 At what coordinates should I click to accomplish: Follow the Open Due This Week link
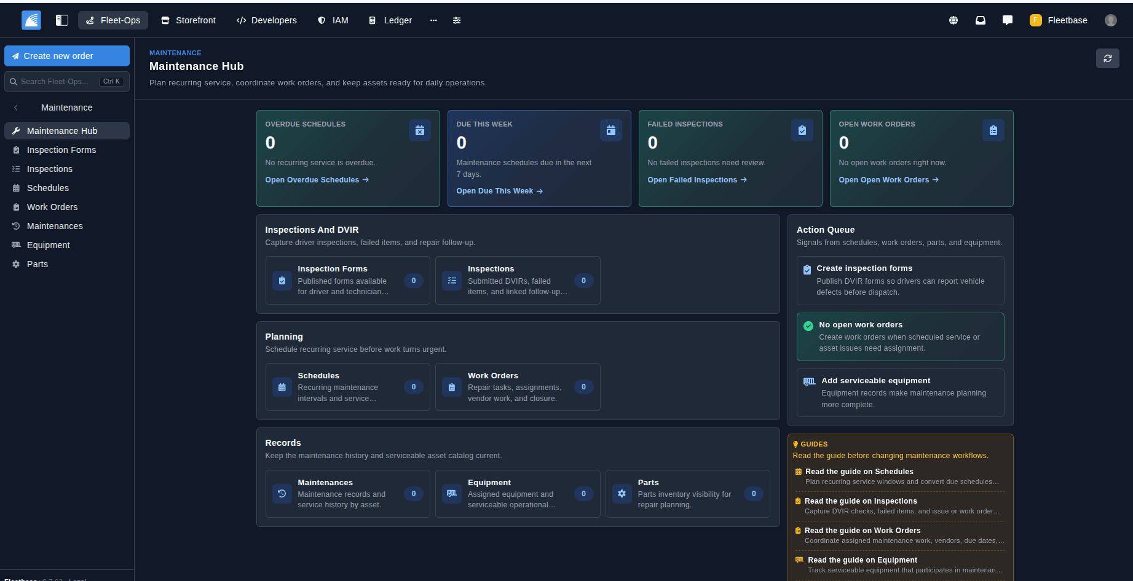coord(500,191)
